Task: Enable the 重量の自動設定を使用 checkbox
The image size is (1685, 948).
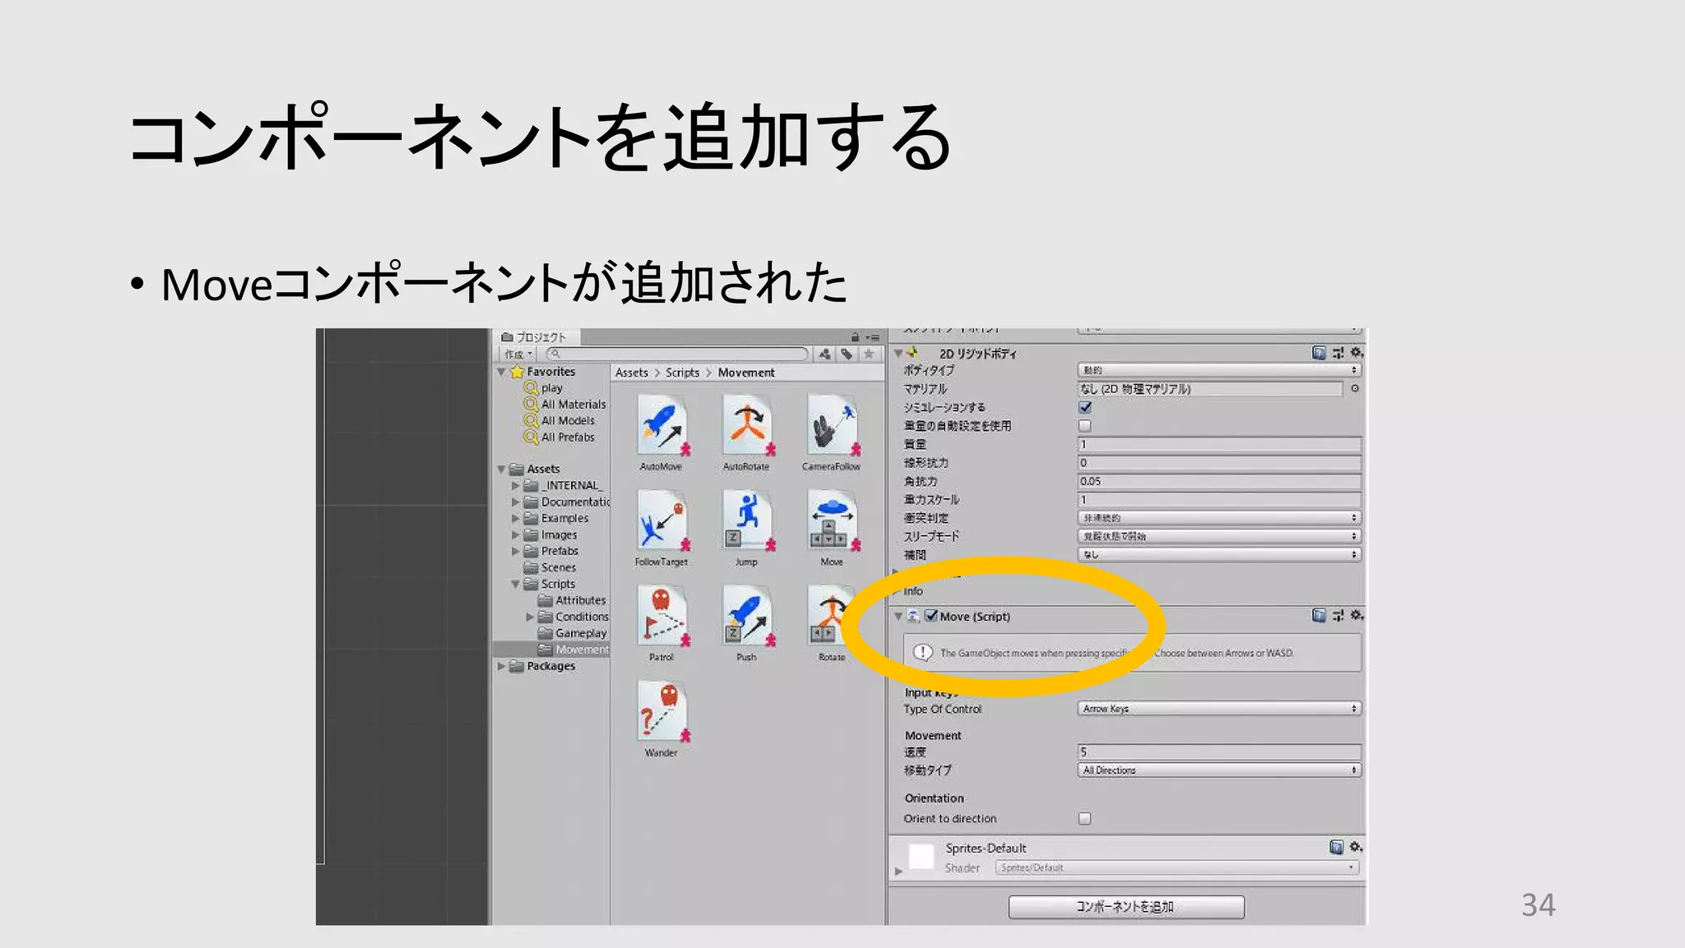Action: tap(1085, 425)
